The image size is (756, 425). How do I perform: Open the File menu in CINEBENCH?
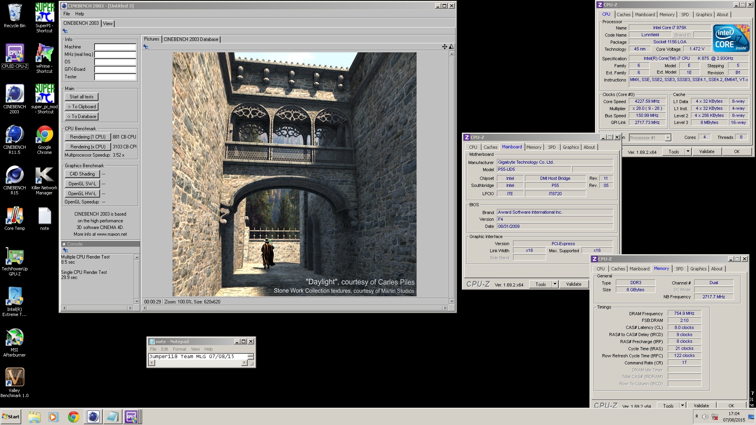coord(67,14)
